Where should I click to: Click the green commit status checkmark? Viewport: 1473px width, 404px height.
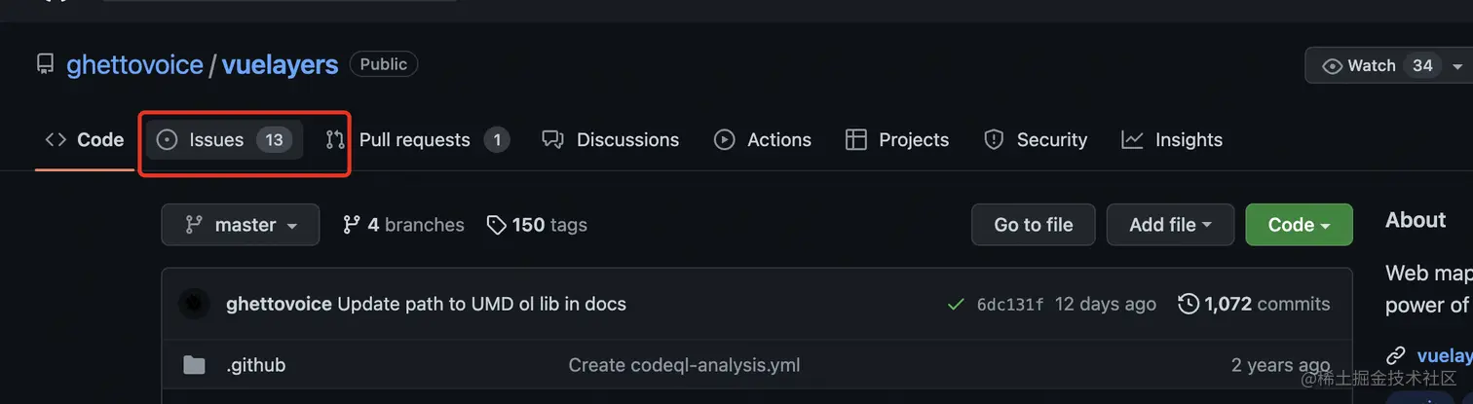956,305
